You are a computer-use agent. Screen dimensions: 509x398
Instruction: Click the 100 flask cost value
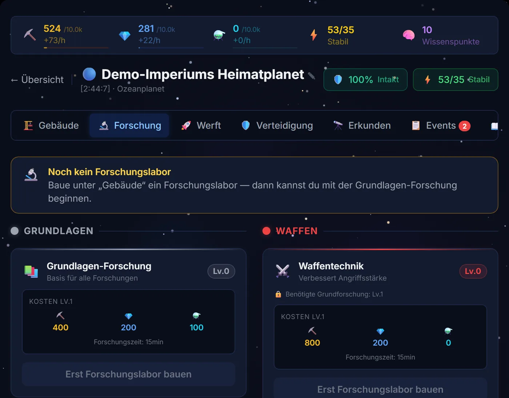pyautogui.click(x=196, y=327)
